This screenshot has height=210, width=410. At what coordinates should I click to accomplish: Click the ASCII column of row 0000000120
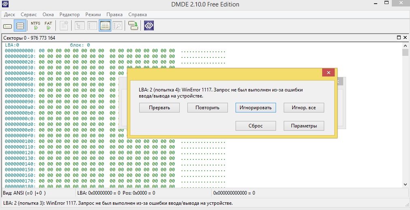click(x=203, y=153)
